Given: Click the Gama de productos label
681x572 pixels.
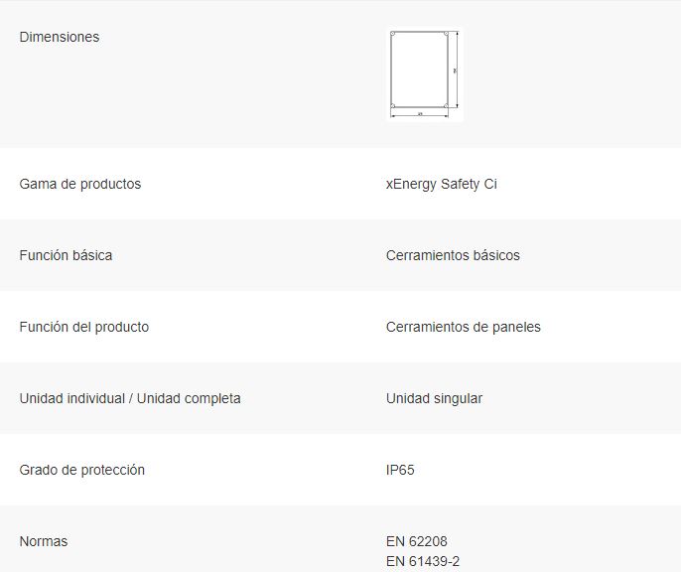Looking at the screenshot, I should pyautogui.click(x=80, y=184).
